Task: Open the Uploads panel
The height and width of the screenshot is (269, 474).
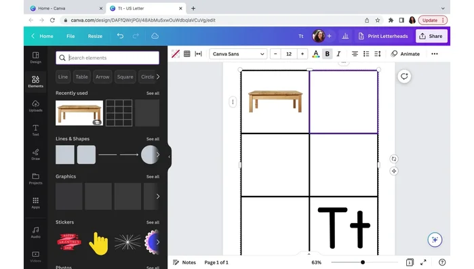Action: click(35, 106)
